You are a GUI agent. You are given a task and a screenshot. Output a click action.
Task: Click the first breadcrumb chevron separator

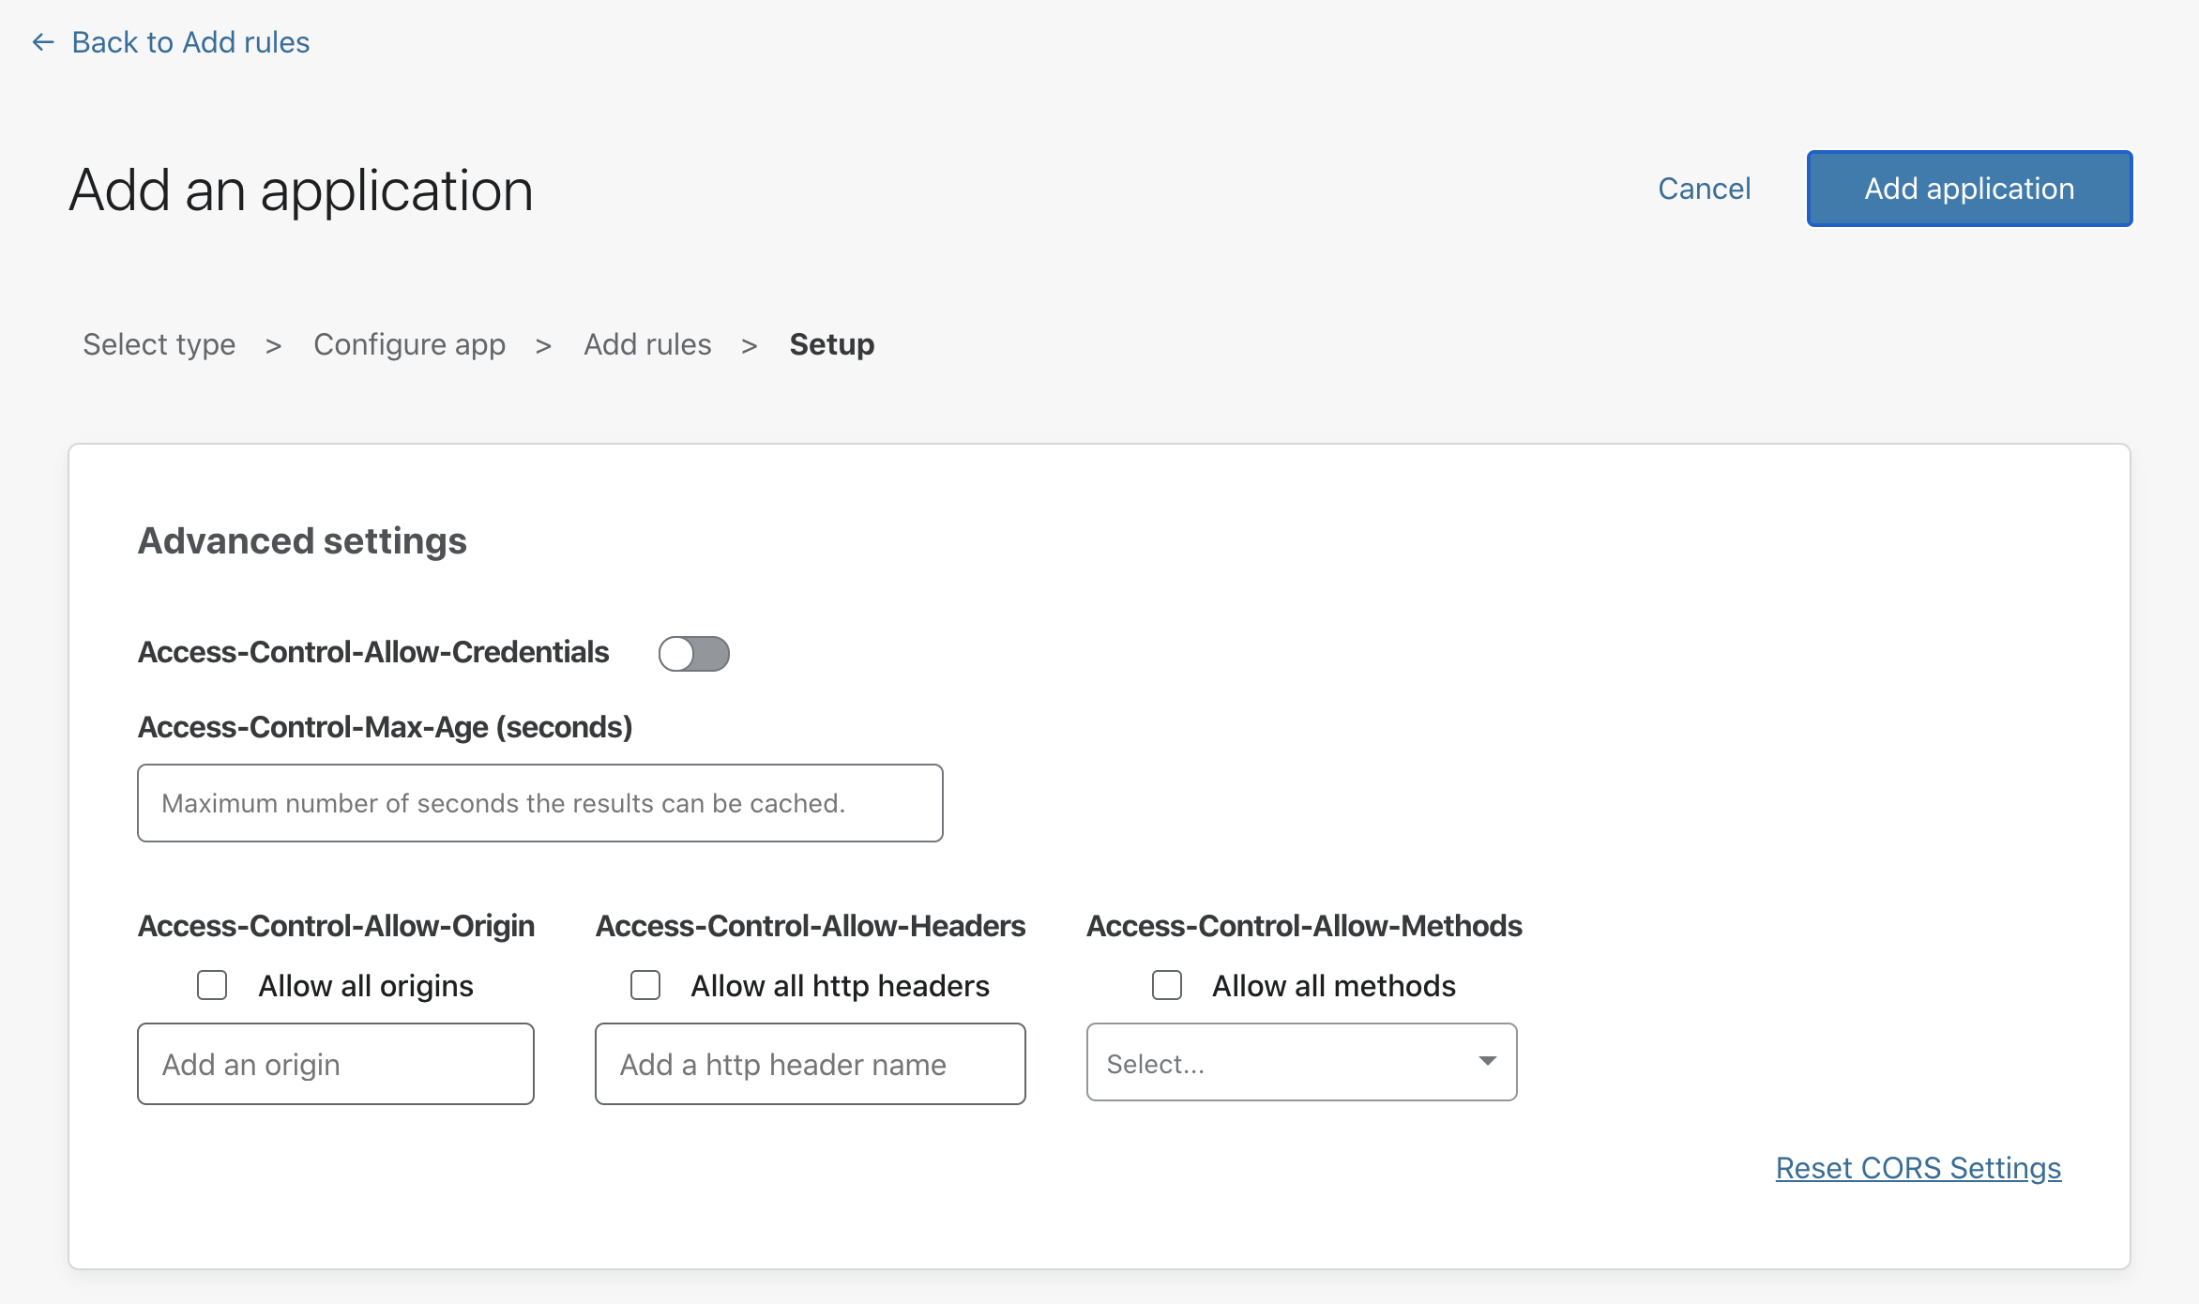pyautogui.click(x=274, y=346)
